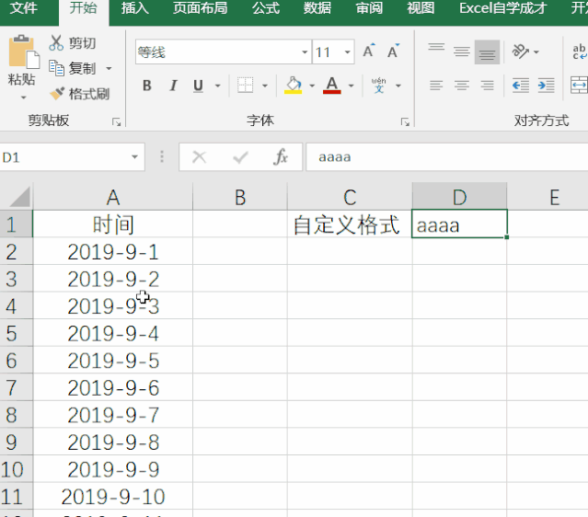
Task: Switch to the 视图 tab
Action: (421, 8)
